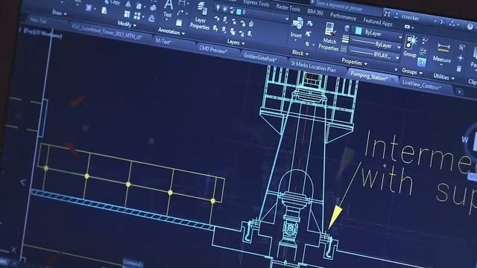Toggle layer freeze sun icon

click(x=225, y=9)
